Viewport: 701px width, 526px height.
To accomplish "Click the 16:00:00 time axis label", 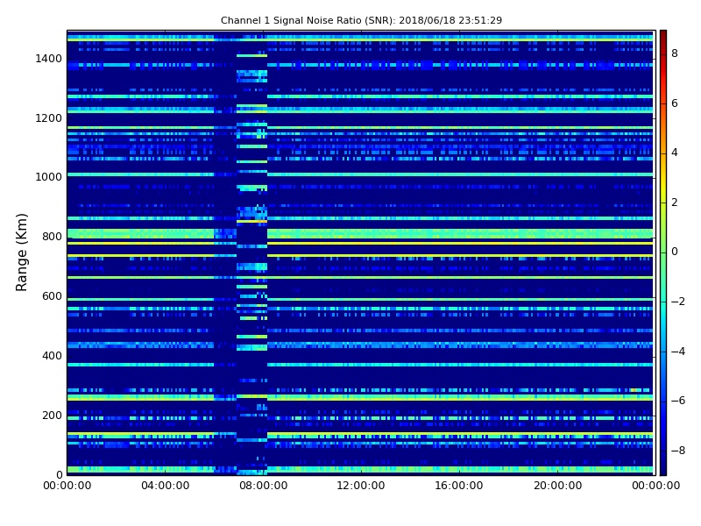I will [459, 486].
